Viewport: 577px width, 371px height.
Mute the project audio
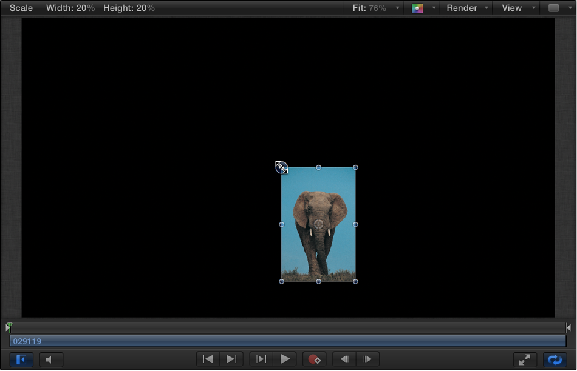[51, 359]
